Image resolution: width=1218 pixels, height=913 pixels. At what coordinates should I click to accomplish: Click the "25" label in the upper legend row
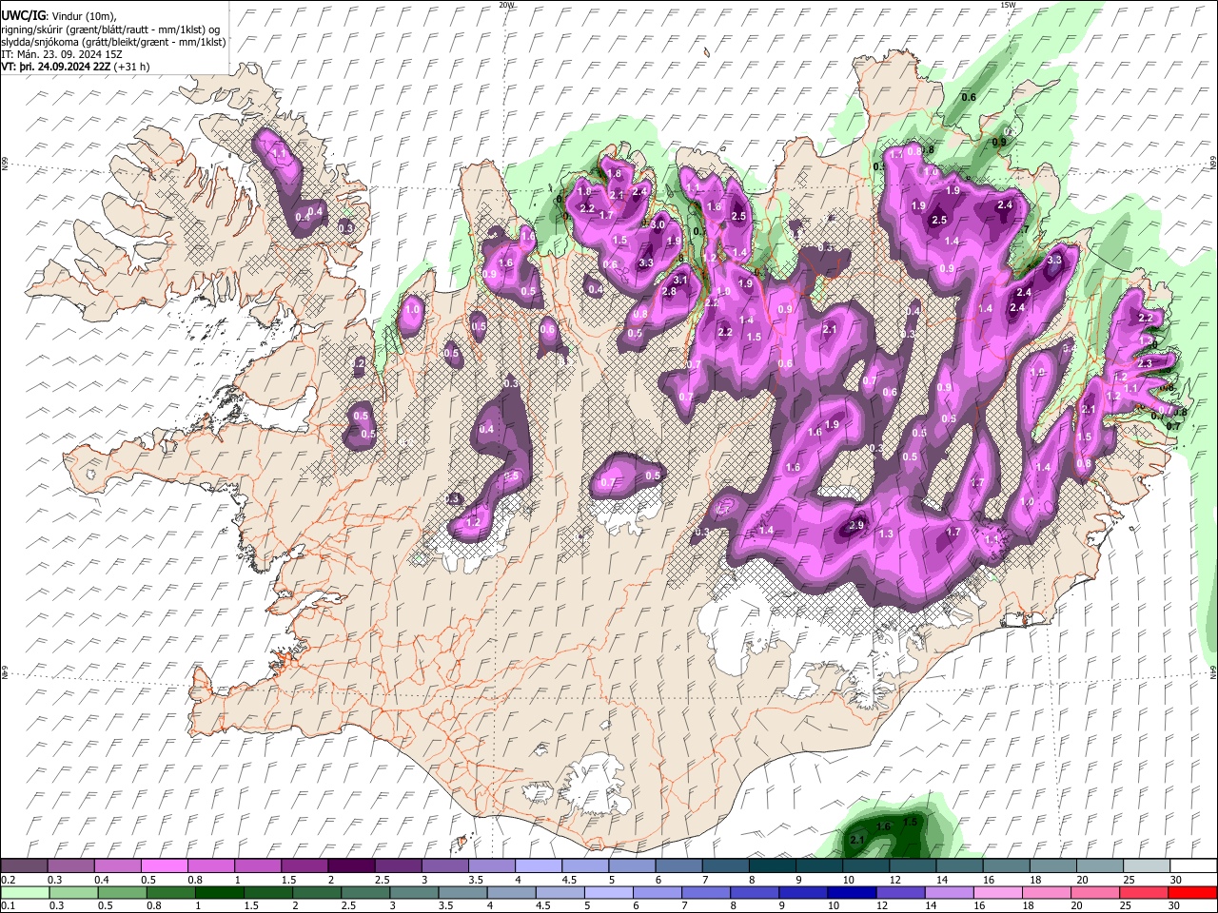click(x=1129, y=880)
